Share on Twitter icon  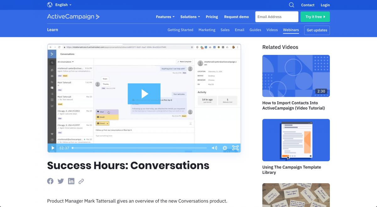61,181
